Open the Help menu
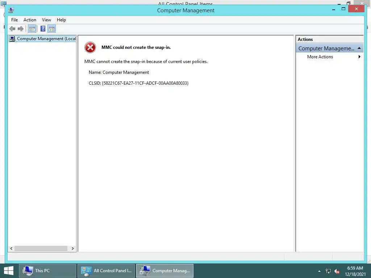Screen dimensions: 371x278 point(61,20)
